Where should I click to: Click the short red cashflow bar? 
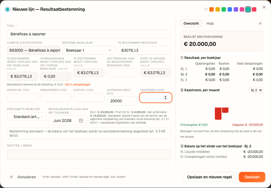(x=225, y=110)
